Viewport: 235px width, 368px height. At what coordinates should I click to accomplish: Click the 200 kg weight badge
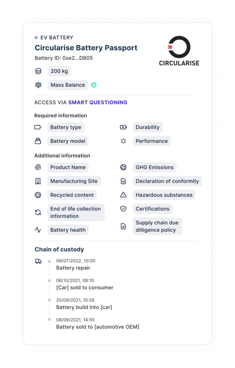(x=59, y=71)
